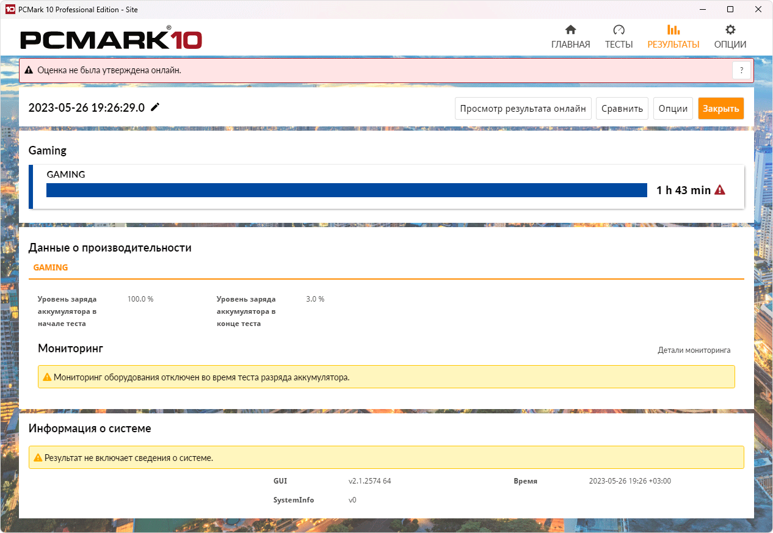Screen dimensions: 773x533
Task: Click the 1 h 43 min result value
Action: pyautogui.click(x=683, y=190)
